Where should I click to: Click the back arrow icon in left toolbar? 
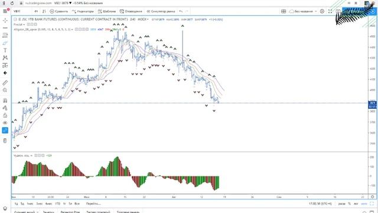click(5, 73)
